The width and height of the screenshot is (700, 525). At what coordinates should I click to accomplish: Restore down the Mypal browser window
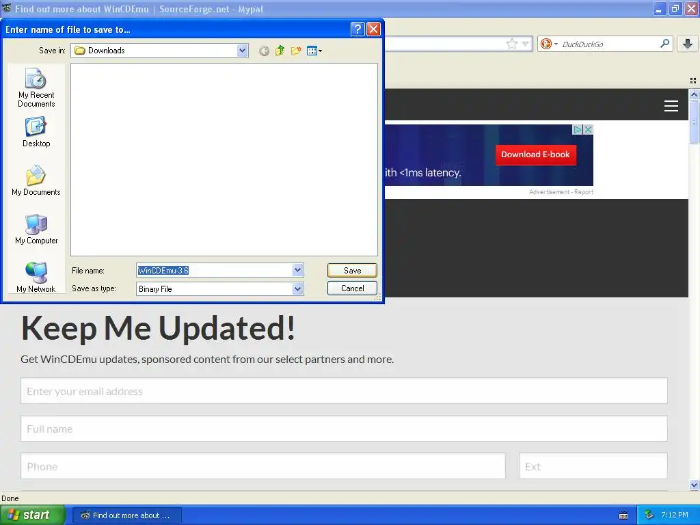click(x=675, y=8)
